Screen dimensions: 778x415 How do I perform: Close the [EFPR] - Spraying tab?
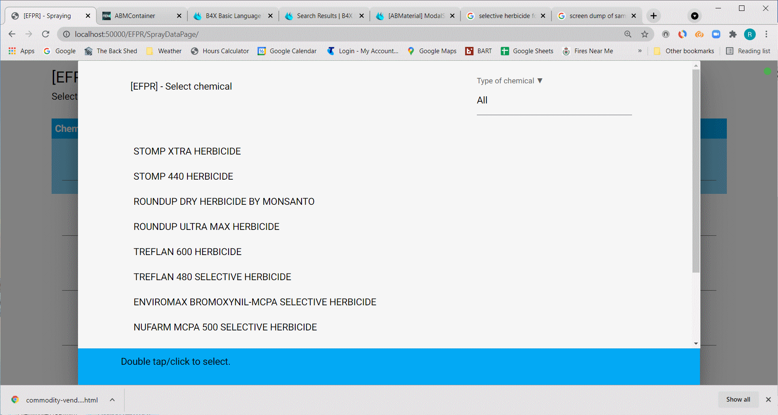click(88, 16)
